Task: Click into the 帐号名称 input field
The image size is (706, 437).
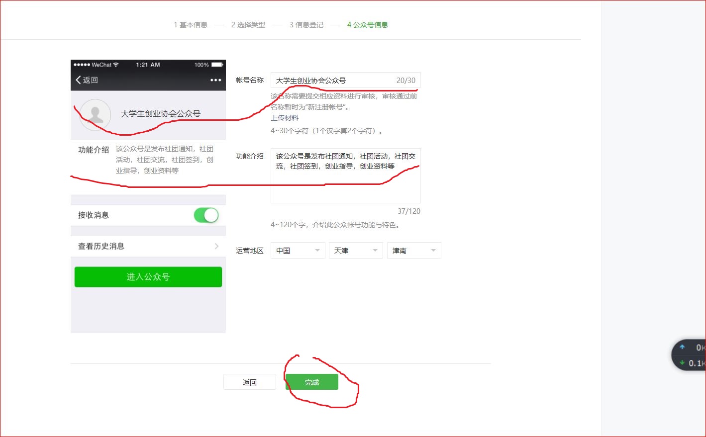Action: point(346,81)
